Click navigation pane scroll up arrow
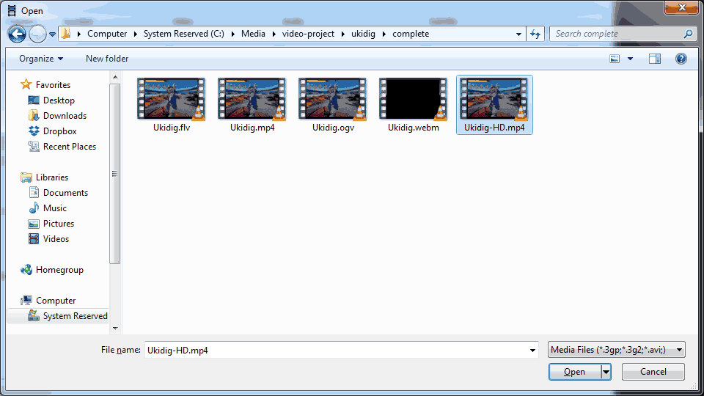This screenshot has height=396, width=704. point(115,77)
